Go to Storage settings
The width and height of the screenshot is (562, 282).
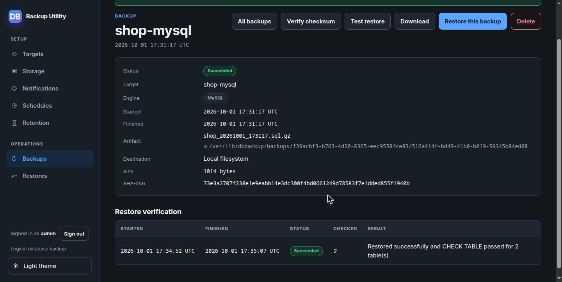click(x=50, y=71)
